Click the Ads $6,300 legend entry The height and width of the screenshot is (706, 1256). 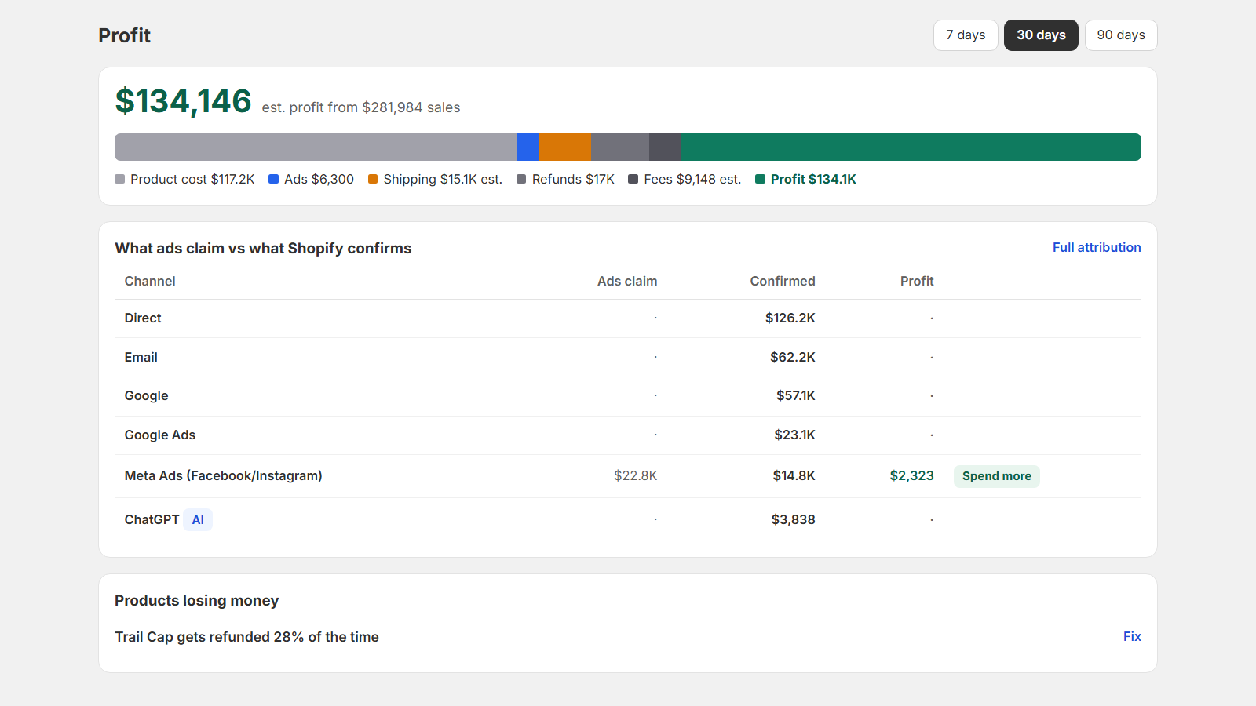[x=311, y=179]
